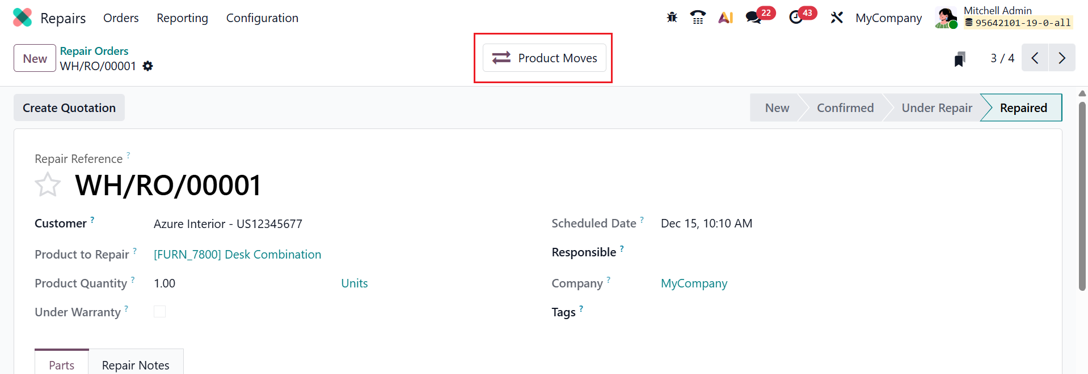
Task: Click the wrench tools icon
Action: tap(837, 18)
